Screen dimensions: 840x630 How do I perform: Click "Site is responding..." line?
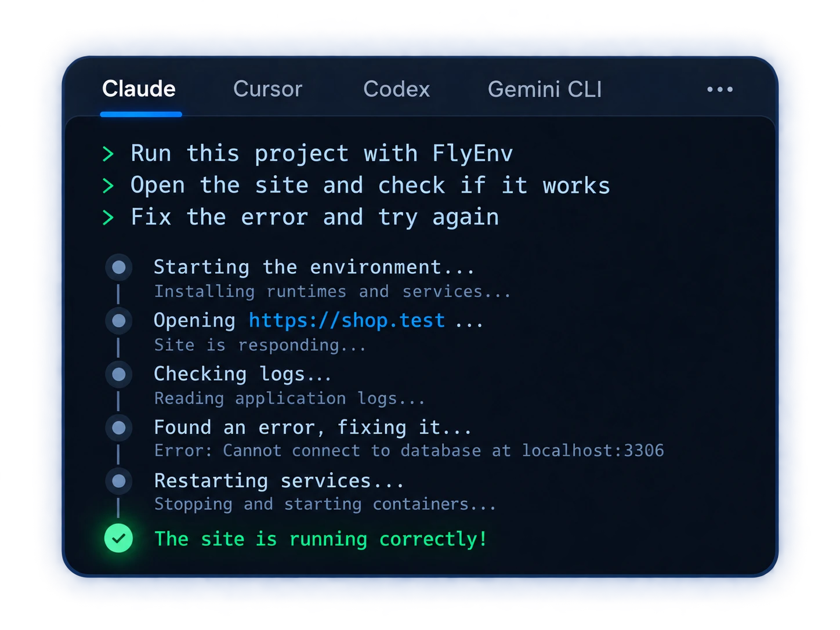pyautogui.click(x=260, y=345)
